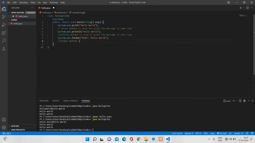The width and height of the screenshot is (255, 143).
Task: Click the Run | Debug code lens
Action: click(58, 19)
